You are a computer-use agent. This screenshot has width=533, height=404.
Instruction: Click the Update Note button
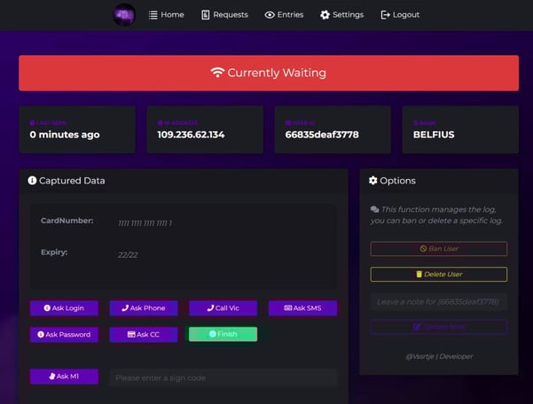(x=439, y=327)
